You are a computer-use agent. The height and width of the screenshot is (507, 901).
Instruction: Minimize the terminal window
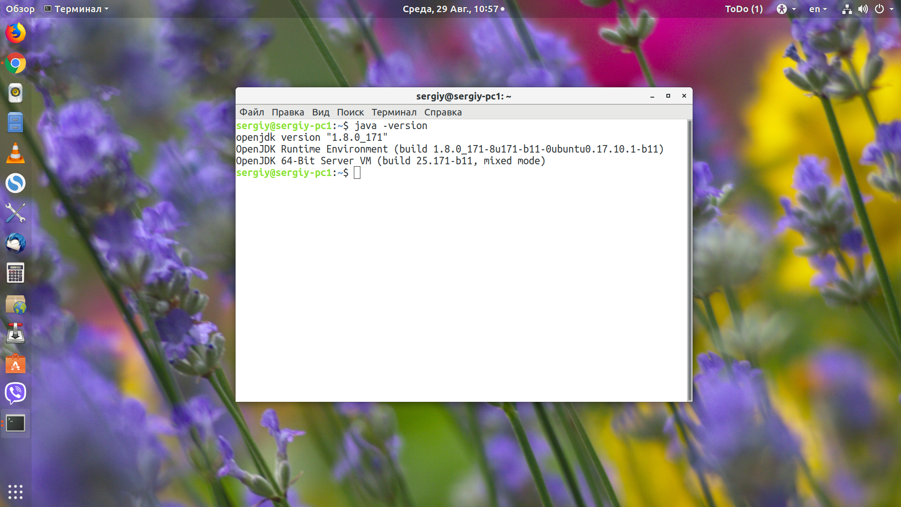pos(652,96)
